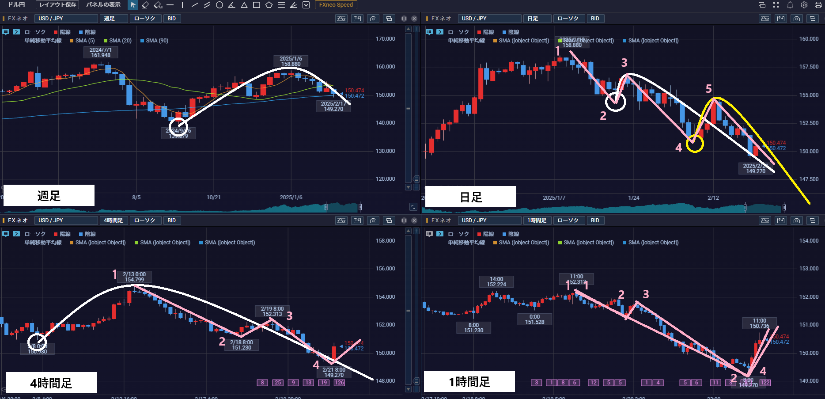Screen dimensions: 825x399
Task: Click the notification bell icon
Action: 790,5
